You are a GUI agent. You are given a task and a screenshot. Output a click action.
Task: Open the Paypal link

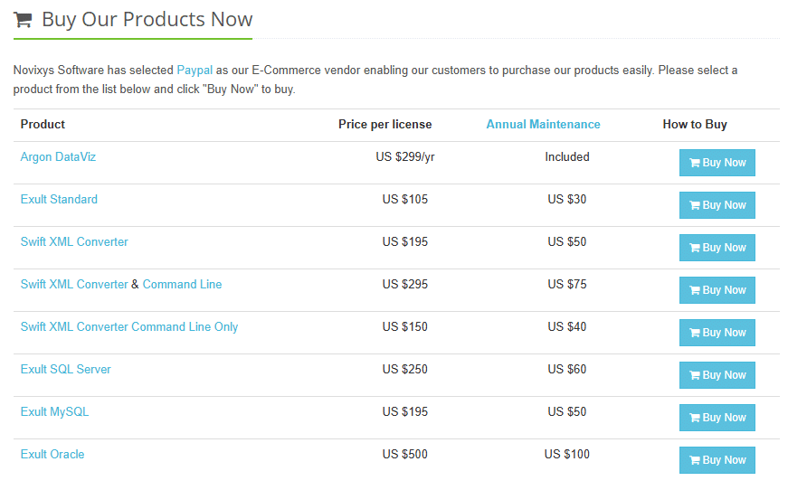pos(195,70)
